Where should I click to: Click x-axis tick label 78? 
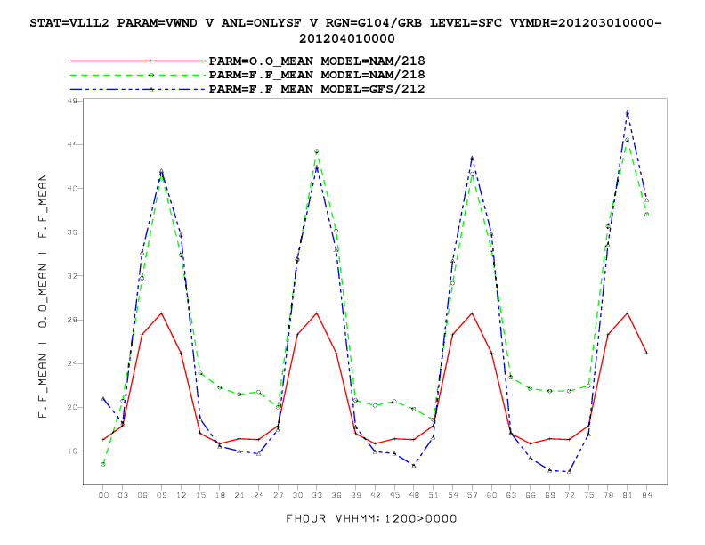pos(608,495)
